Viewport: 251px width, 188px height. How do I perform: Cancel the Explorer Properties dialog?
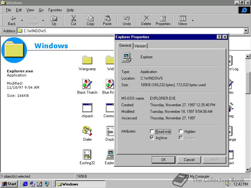[189, 160]
